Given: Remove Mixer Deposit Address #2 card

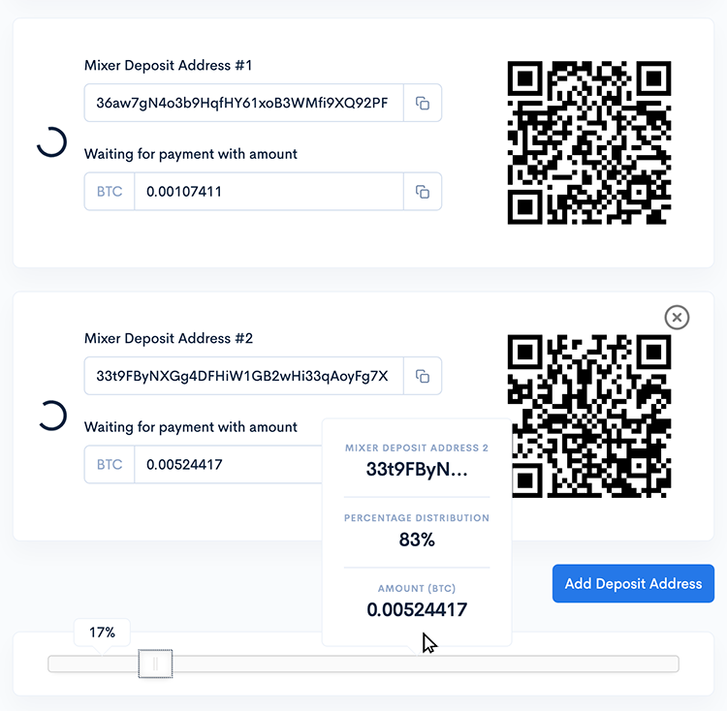Looking at the screenshot, I should point(677,317).
